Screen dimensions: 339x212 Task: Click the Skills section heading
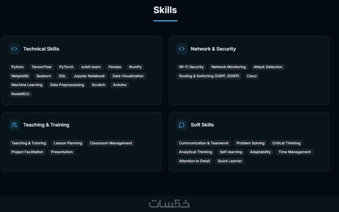165,10
